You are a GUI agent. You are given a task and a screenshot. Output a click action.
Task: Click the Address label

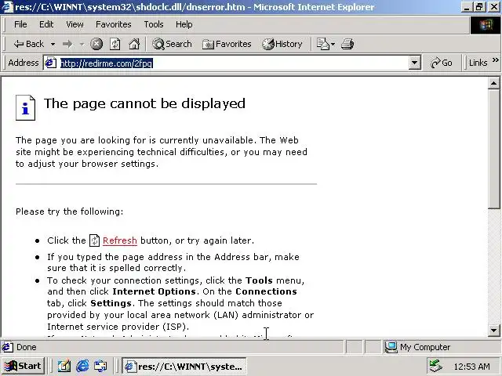(x=24, y=63)
